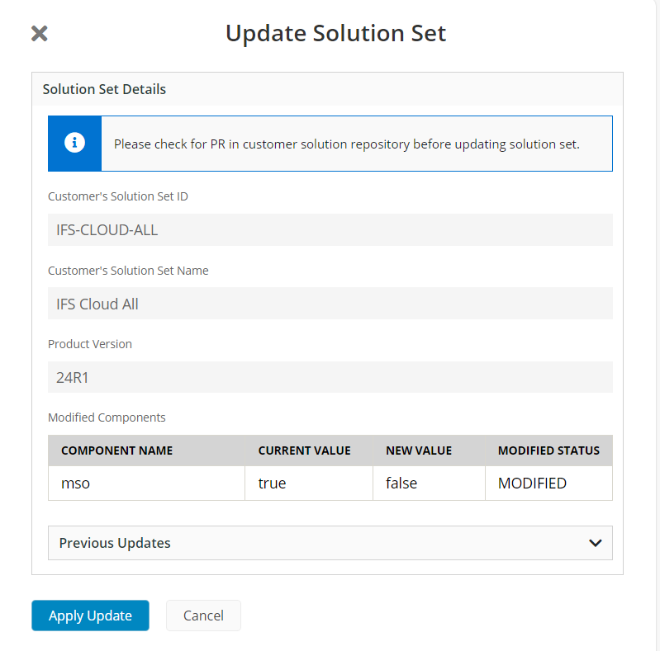The image size is (660, 651).
Task: Close the Update Solution Set dialog
Action: tap(40, 33)
